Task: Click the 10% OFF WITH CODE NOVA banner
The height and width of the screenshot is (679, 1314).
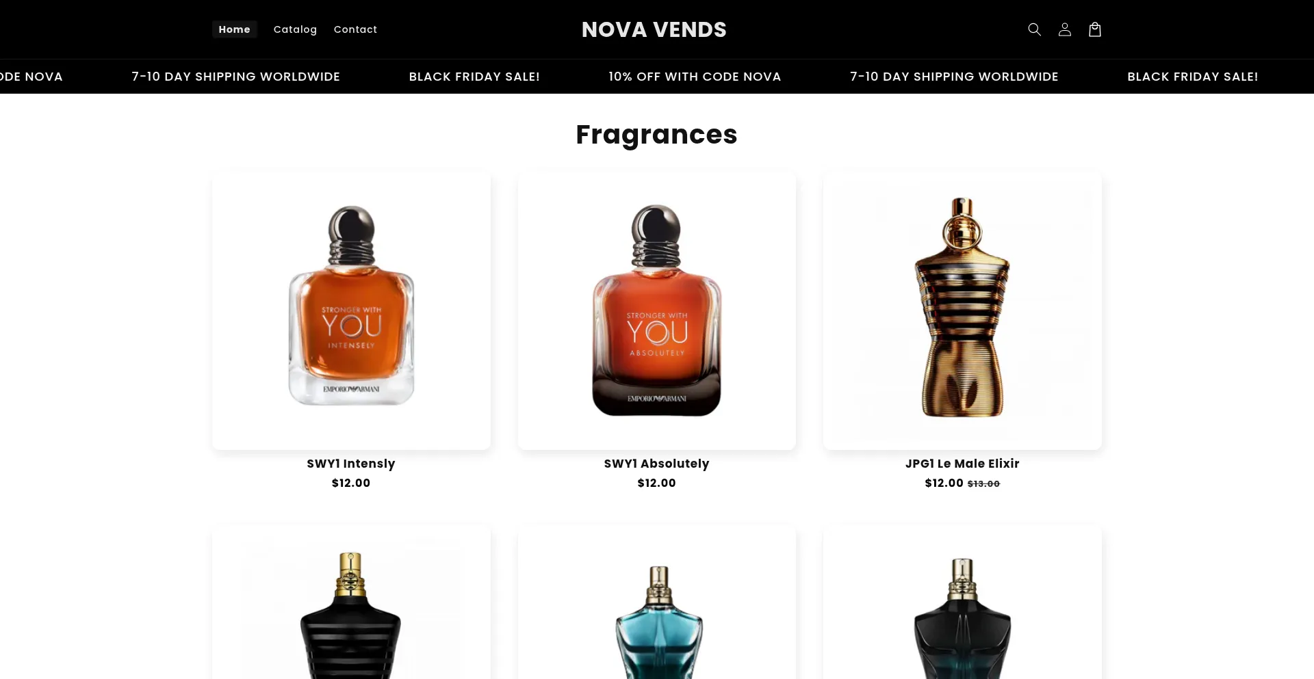Action: (x=695, y=77)
